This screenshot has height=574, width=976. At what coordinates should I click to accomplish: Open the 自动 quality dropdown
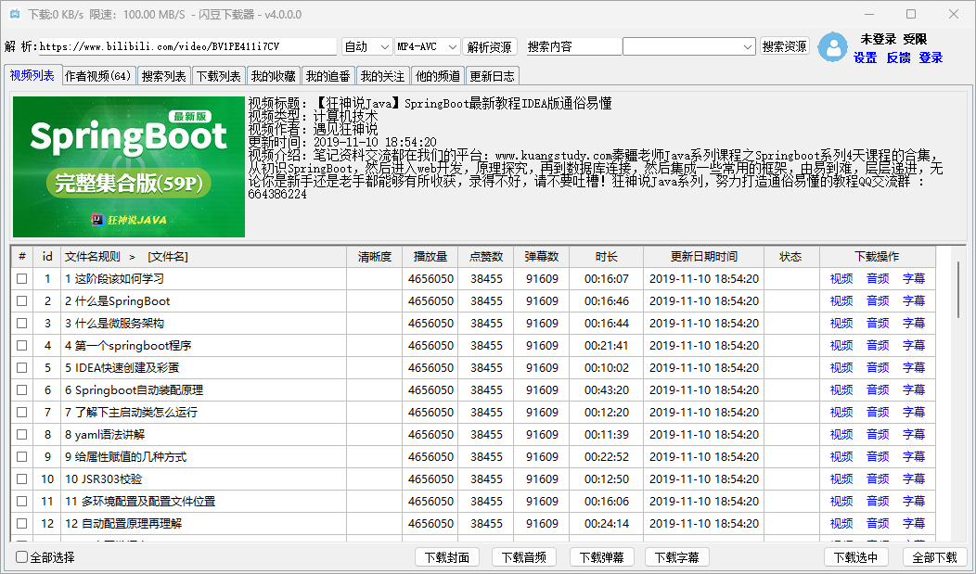click(x=366, y=46)
